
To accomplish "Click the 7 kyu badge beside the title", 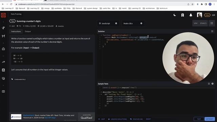I will (x=12, y=21).
